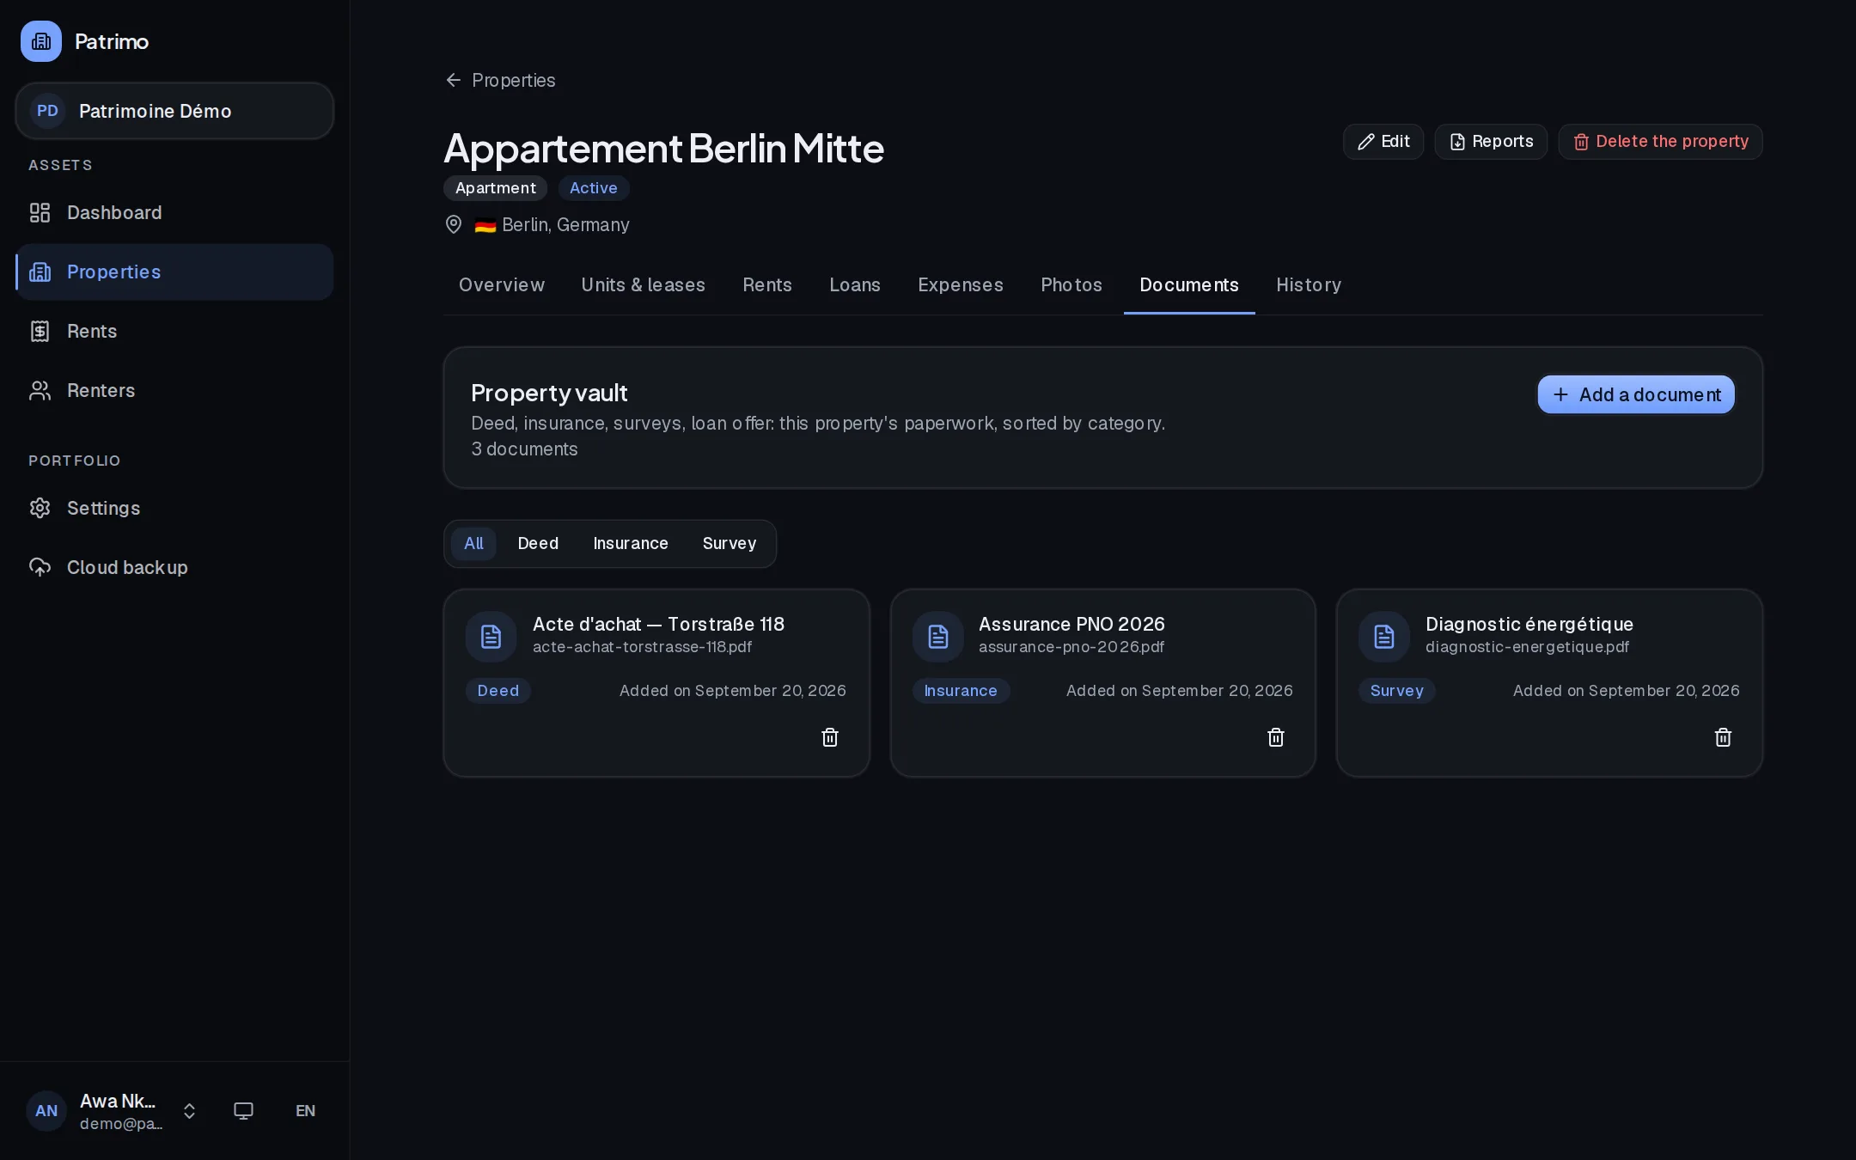The image size is (1856, 1160).
Task: Click the Settings gear icon
Action: pos(40,508)
